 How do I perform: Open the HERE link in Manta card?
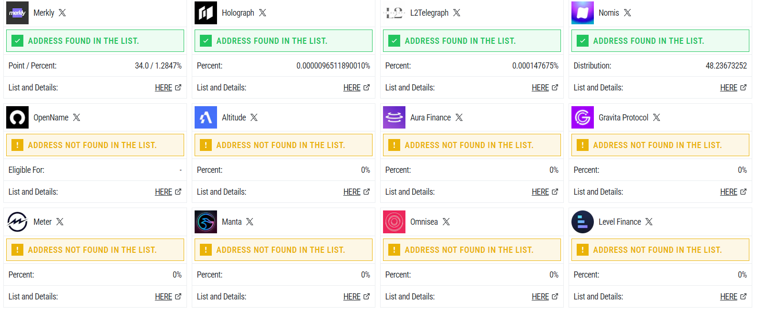tap(356, 297)
